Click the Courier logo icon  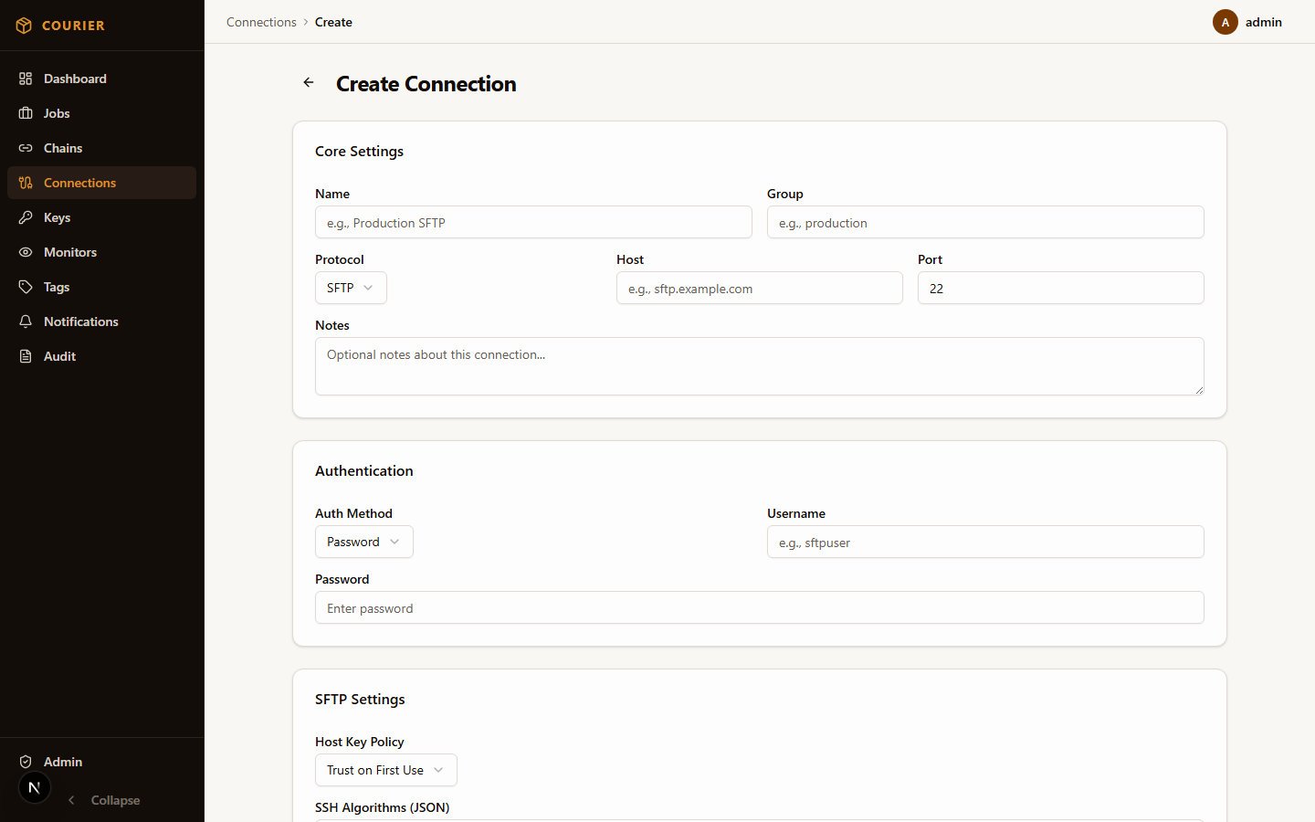tap(24, 25)
